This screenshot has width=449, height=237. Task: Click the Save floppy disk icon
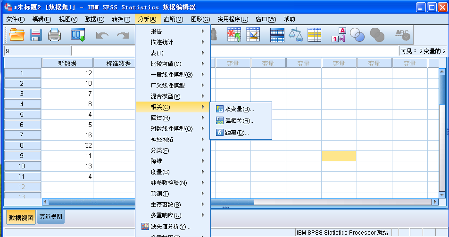[x=36, y=34]
